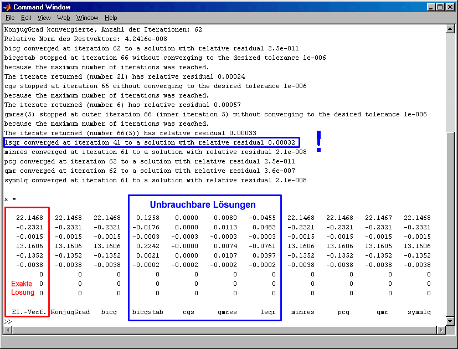Click the vertical scrollbar up arrow
This screenshot has height=349, width=458.
click(450, 29)
